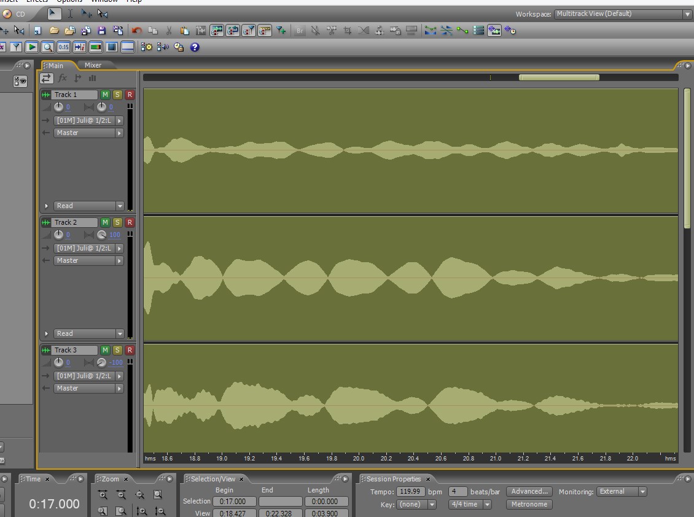Click the Paste clipboard icon
The height and width of the screenshot is (517, 694).
pos(185,31)
